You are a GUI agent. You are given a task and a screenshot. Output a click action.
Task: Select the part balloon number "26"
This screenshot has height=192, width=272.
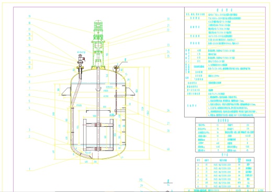[x=168, y=111]
